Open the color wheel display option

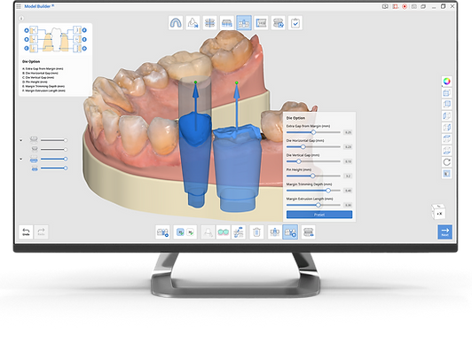click(447, 82)
